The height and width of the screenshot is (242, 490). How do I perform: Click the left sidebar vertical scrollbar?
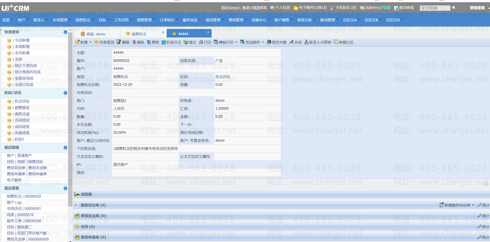(70, 119)
